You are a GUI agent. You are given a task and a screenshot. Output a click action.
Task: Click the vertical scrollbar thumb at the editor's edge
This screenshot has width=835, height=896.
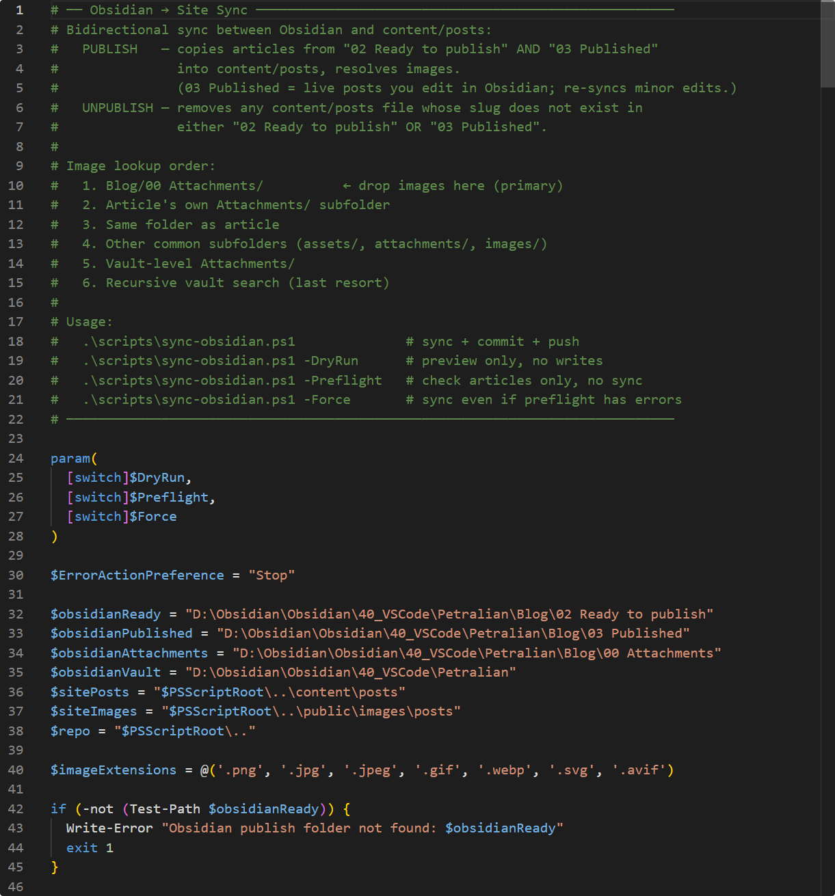(x=827, y=44)
